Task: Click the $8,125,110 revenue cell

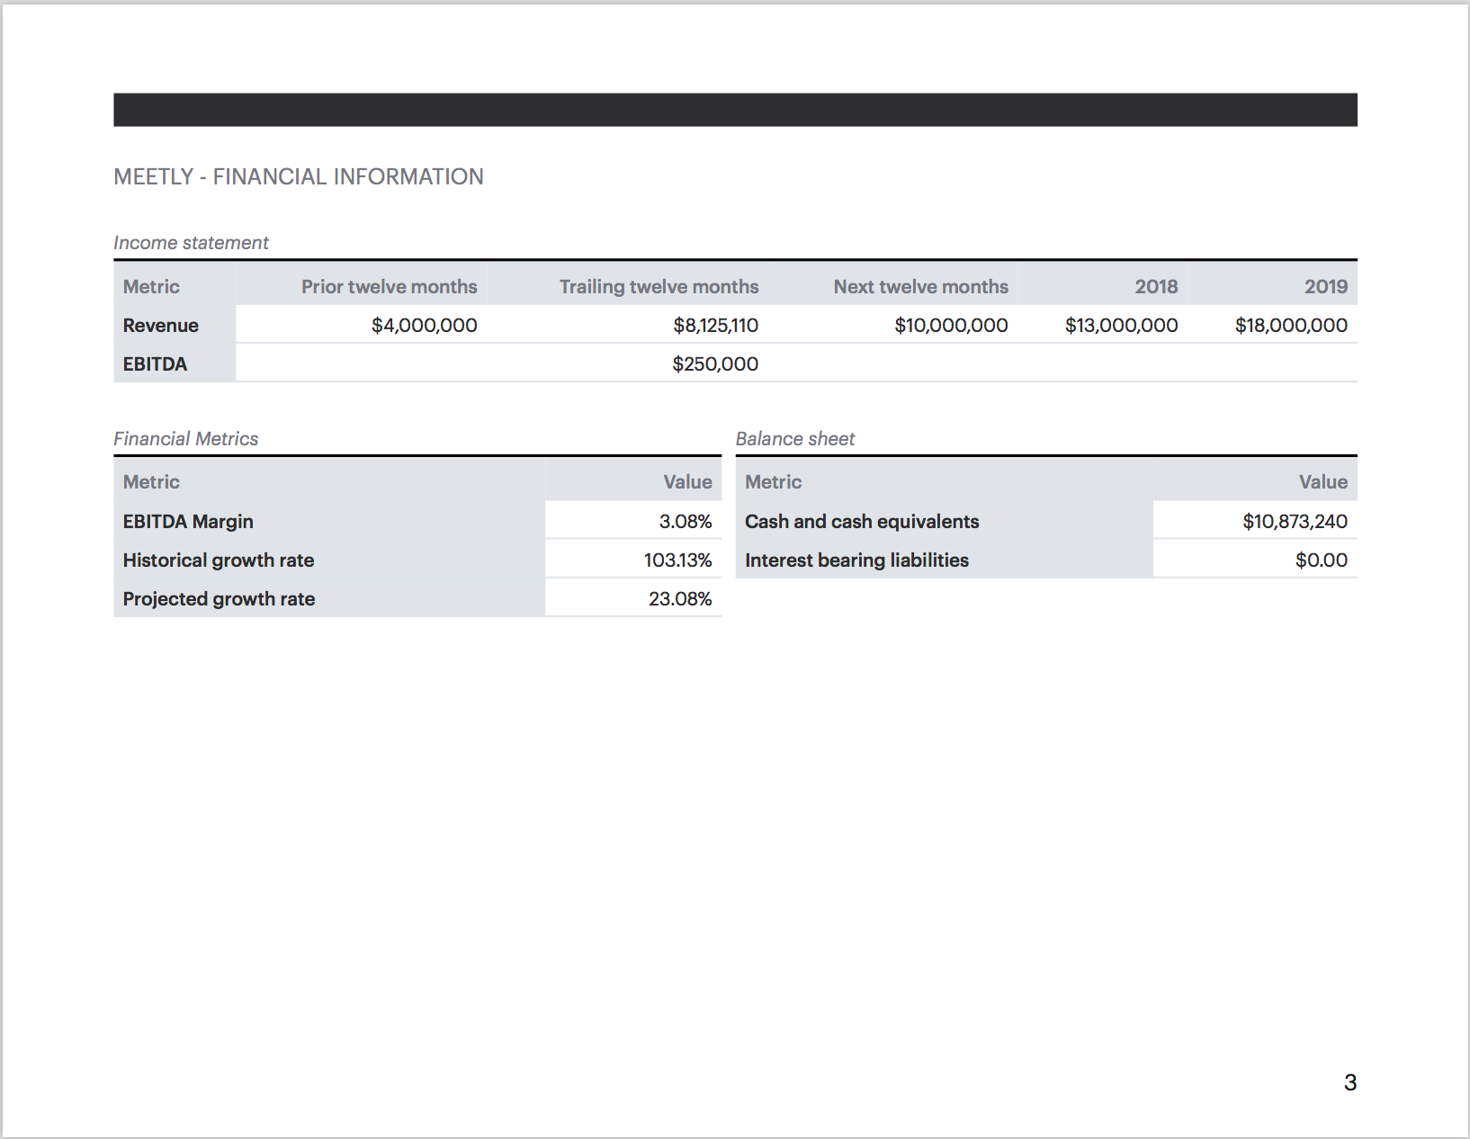Action: 716,325
